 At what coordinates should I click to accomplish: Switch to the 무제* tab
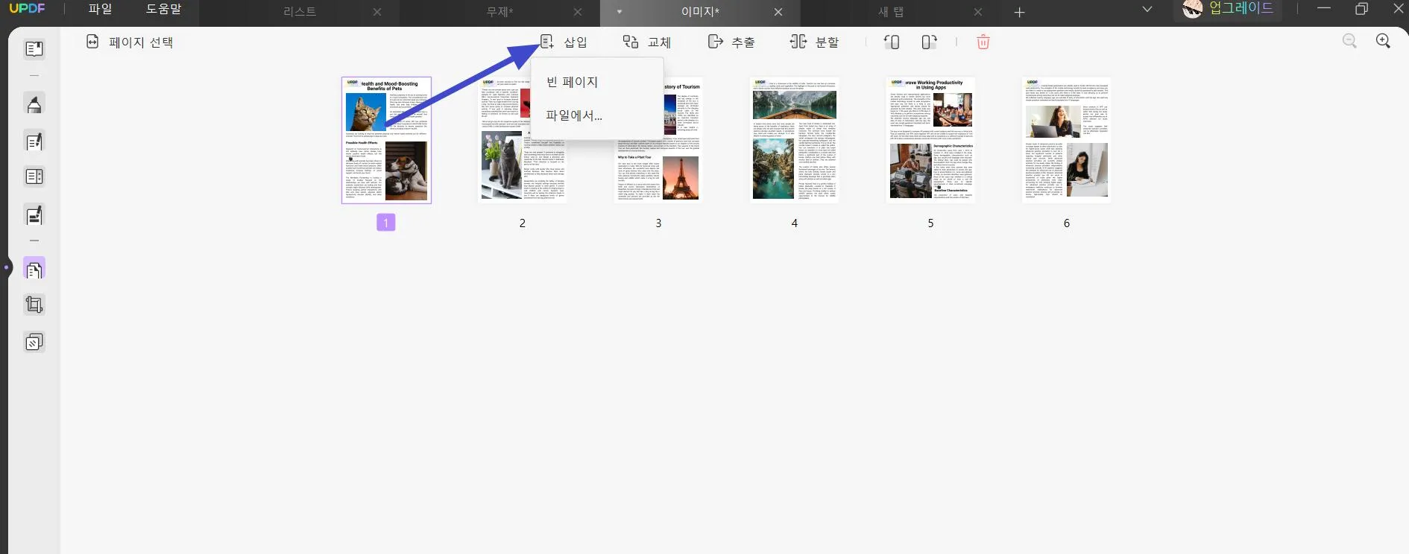[x=499, y=12]
